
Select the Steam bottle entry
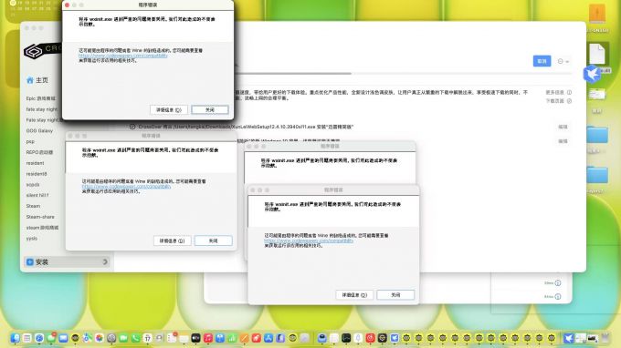33,206
